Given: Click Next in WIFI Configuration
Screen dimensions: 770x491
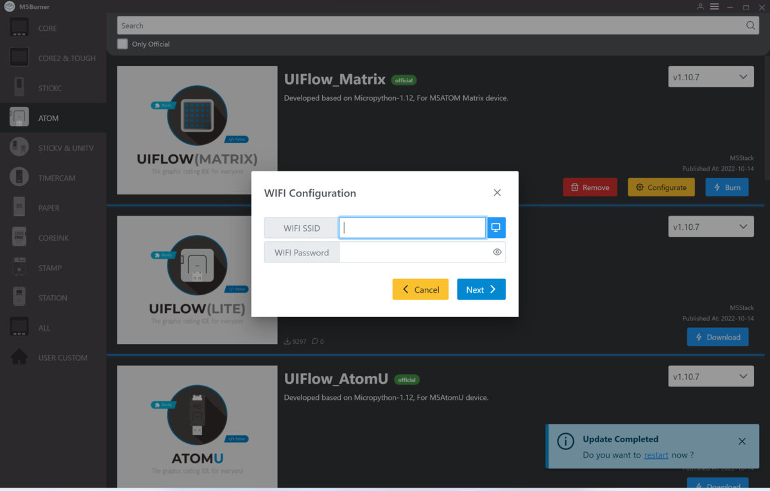Looking at the screenshot, I should click(x=481, y=289).
